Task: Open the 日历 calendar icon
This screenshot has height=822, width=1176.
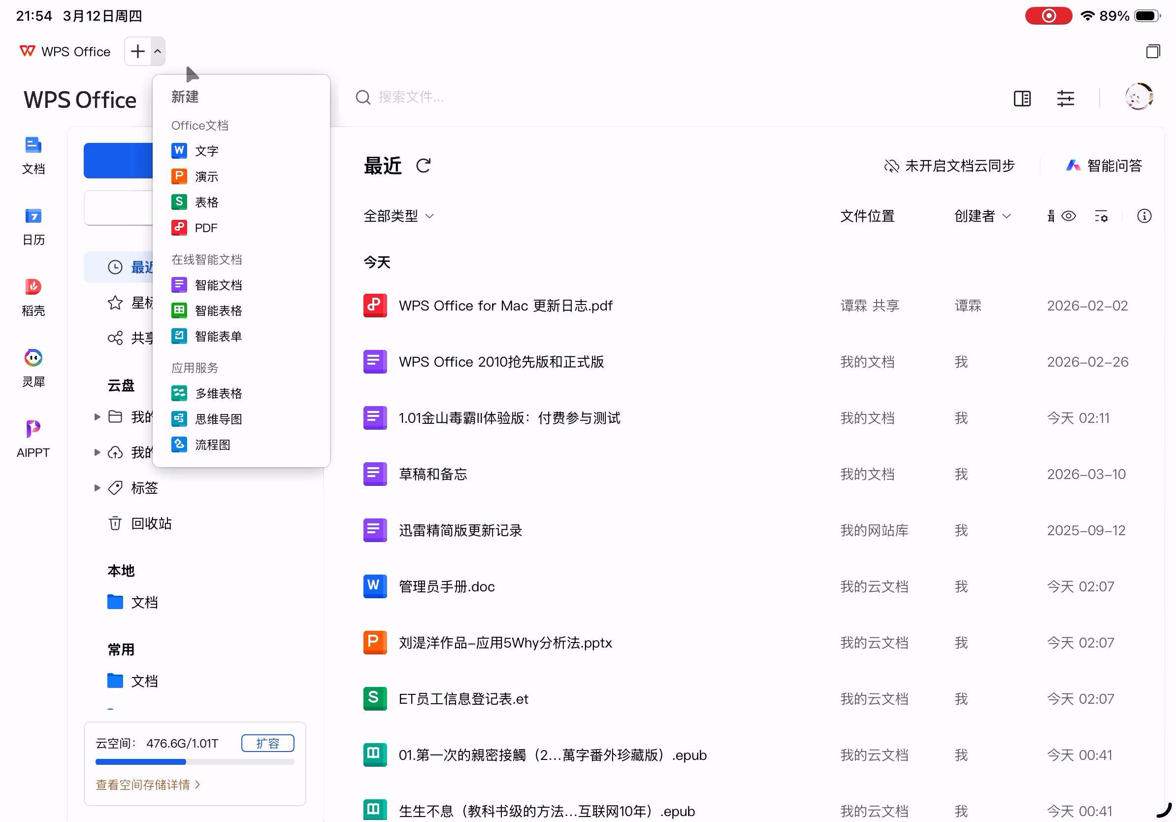Action: click(33, 216)
